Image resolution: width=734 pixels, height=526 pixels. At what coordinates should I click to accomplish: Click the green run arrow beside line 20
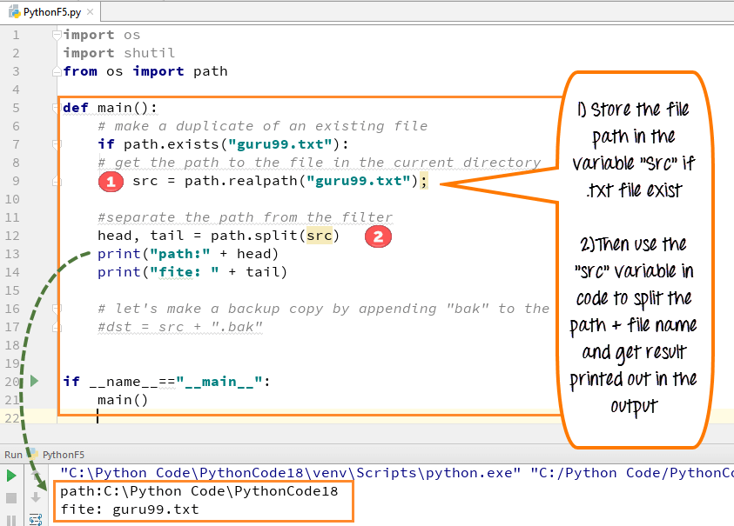(35, 381)
